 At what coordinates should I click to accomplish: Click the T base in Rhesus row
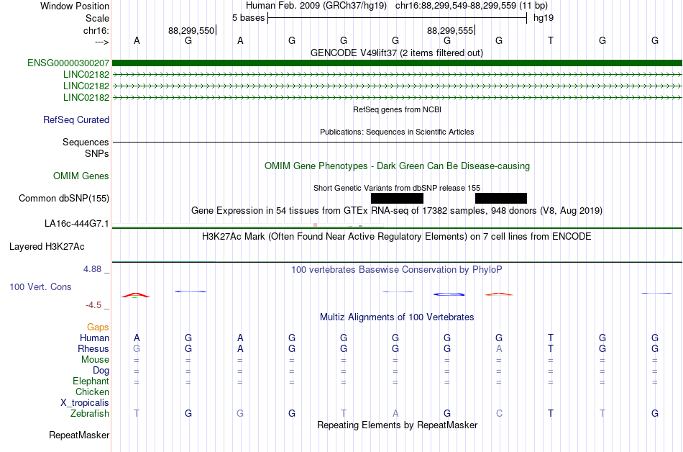(551, 348)
